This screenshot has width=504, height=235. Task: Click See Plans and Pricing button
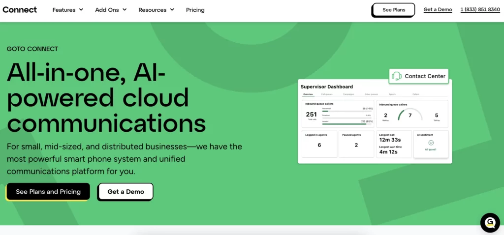coord(48,192)
